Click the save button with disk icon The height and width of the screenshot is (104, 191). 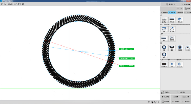coord(187,8)
